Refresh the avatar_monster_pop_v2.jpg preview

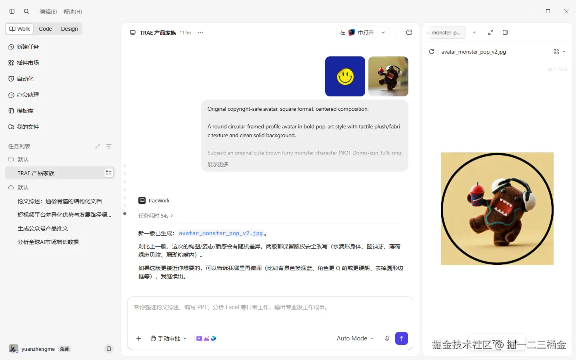coord(432,52)
